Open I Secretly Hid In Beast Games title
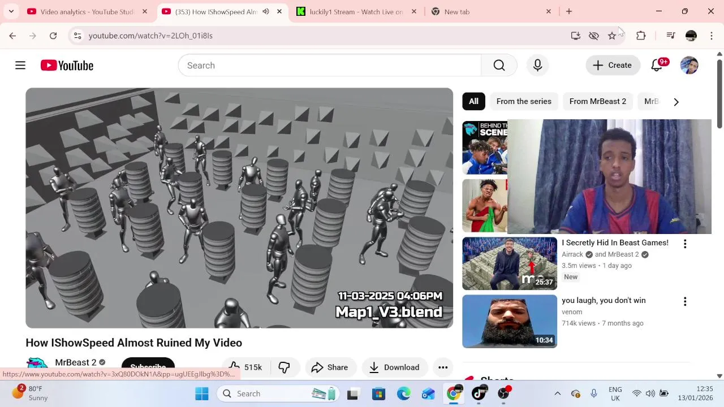 615,243
